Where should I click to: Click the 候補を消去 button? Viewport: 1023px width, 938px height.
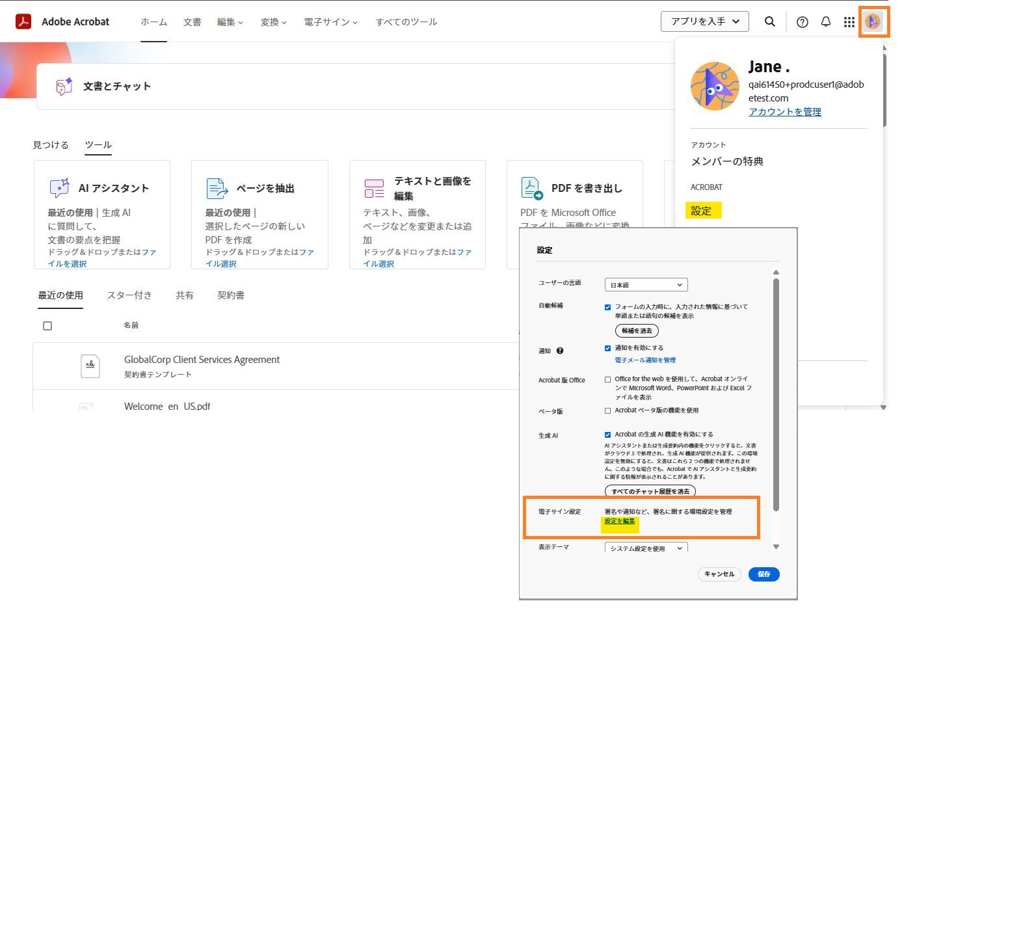[x=637, y=330]
